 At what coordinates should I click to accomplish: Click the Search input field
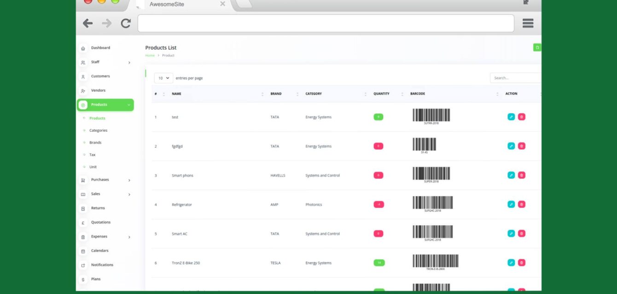click(x=516, y=78)
